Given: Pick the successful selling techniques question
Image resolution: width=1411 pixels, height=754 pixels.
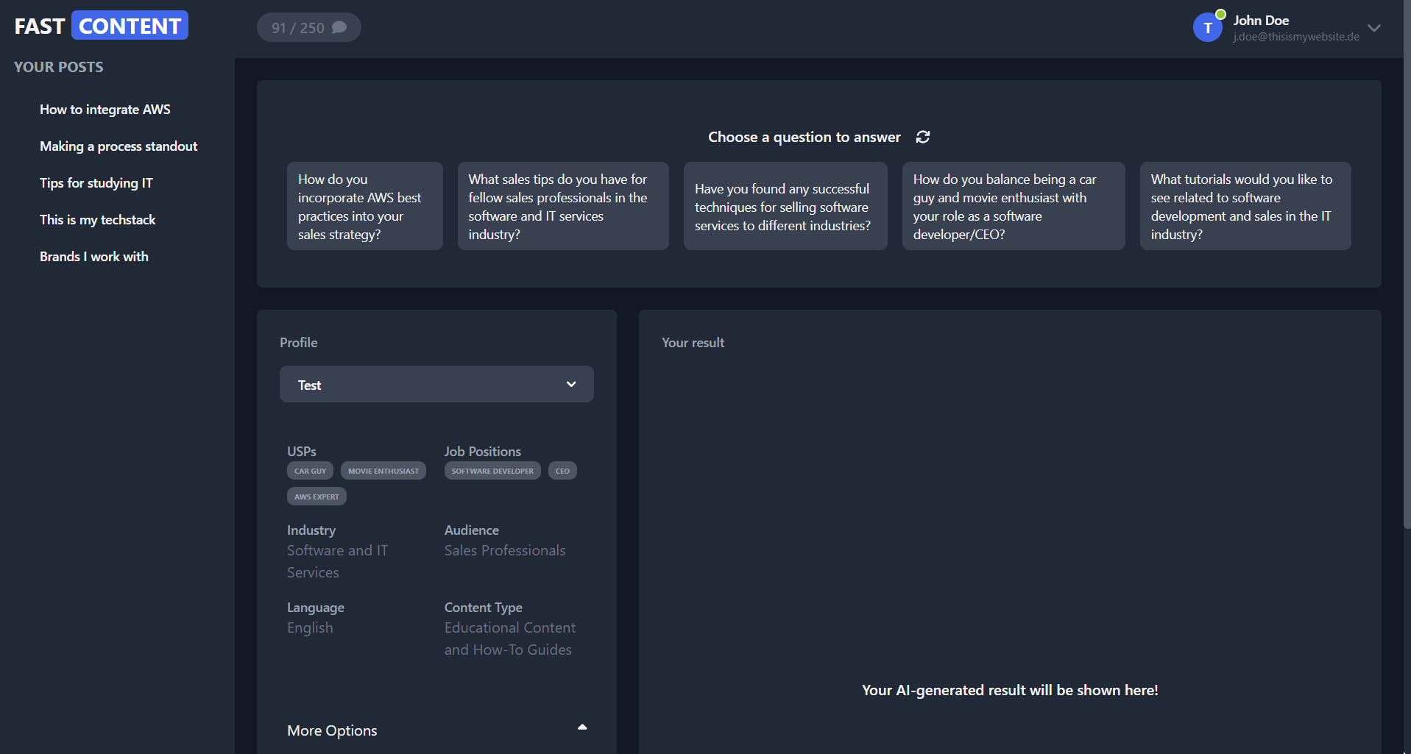Looking at the screenshot, I should pos(785,207).
